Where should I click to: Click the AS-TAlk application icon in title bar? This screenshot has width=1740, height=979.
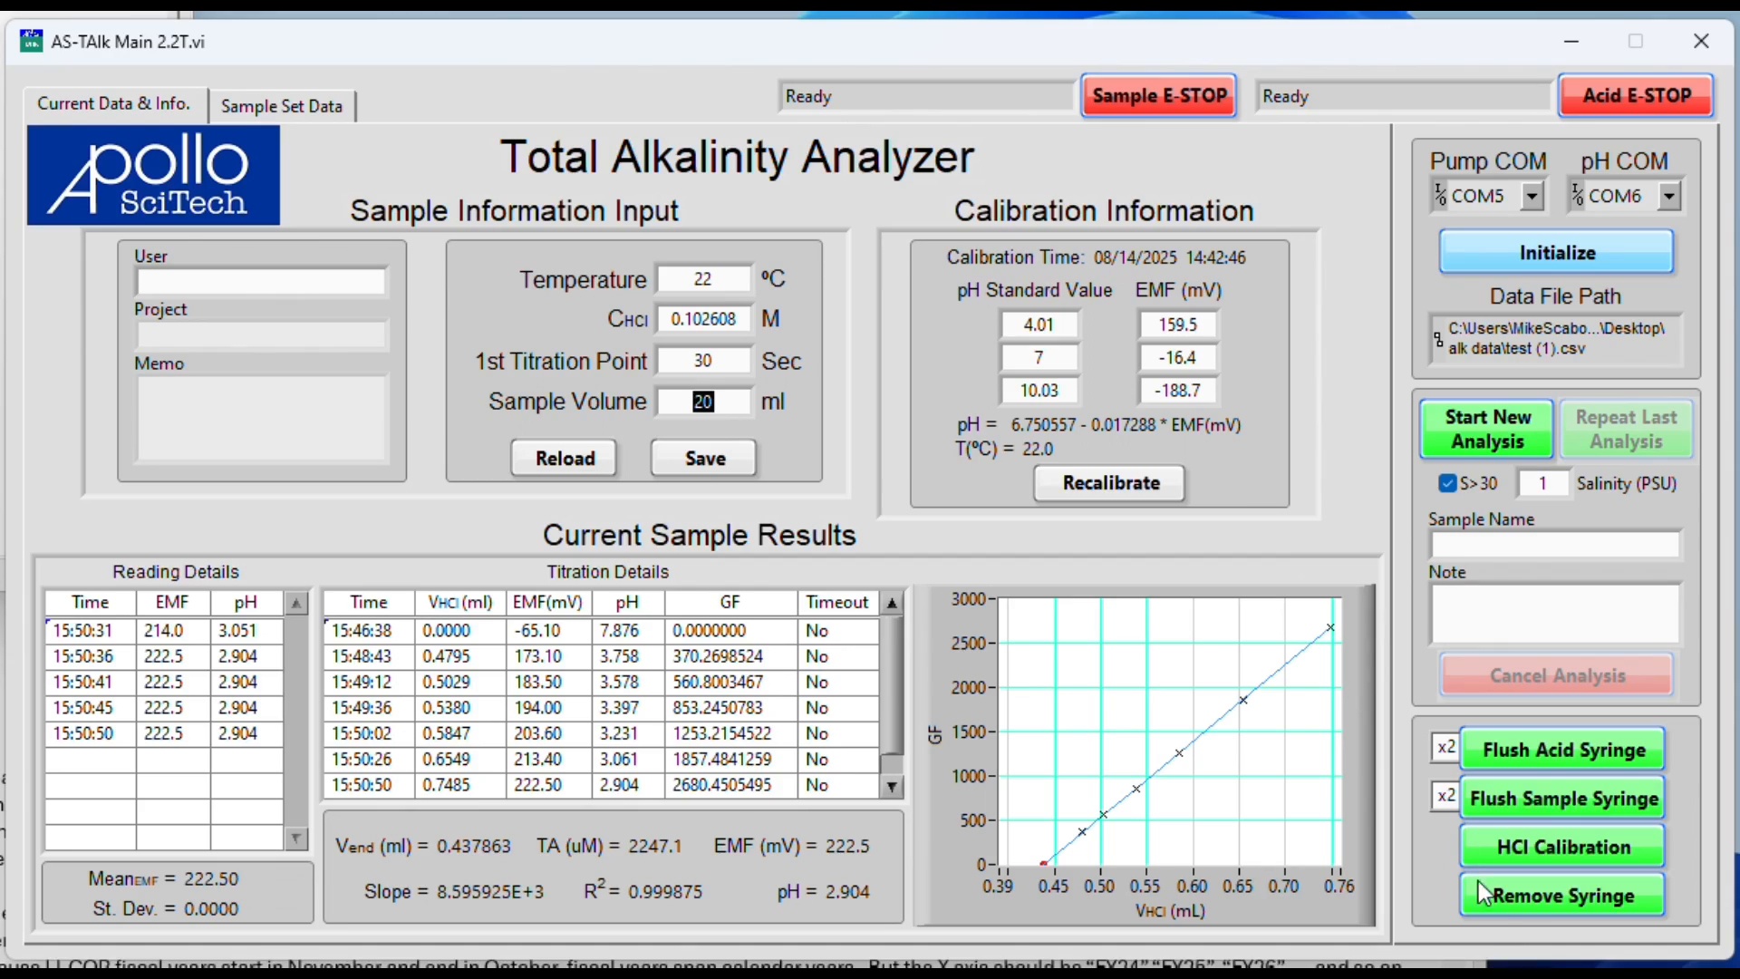(31, 41)
